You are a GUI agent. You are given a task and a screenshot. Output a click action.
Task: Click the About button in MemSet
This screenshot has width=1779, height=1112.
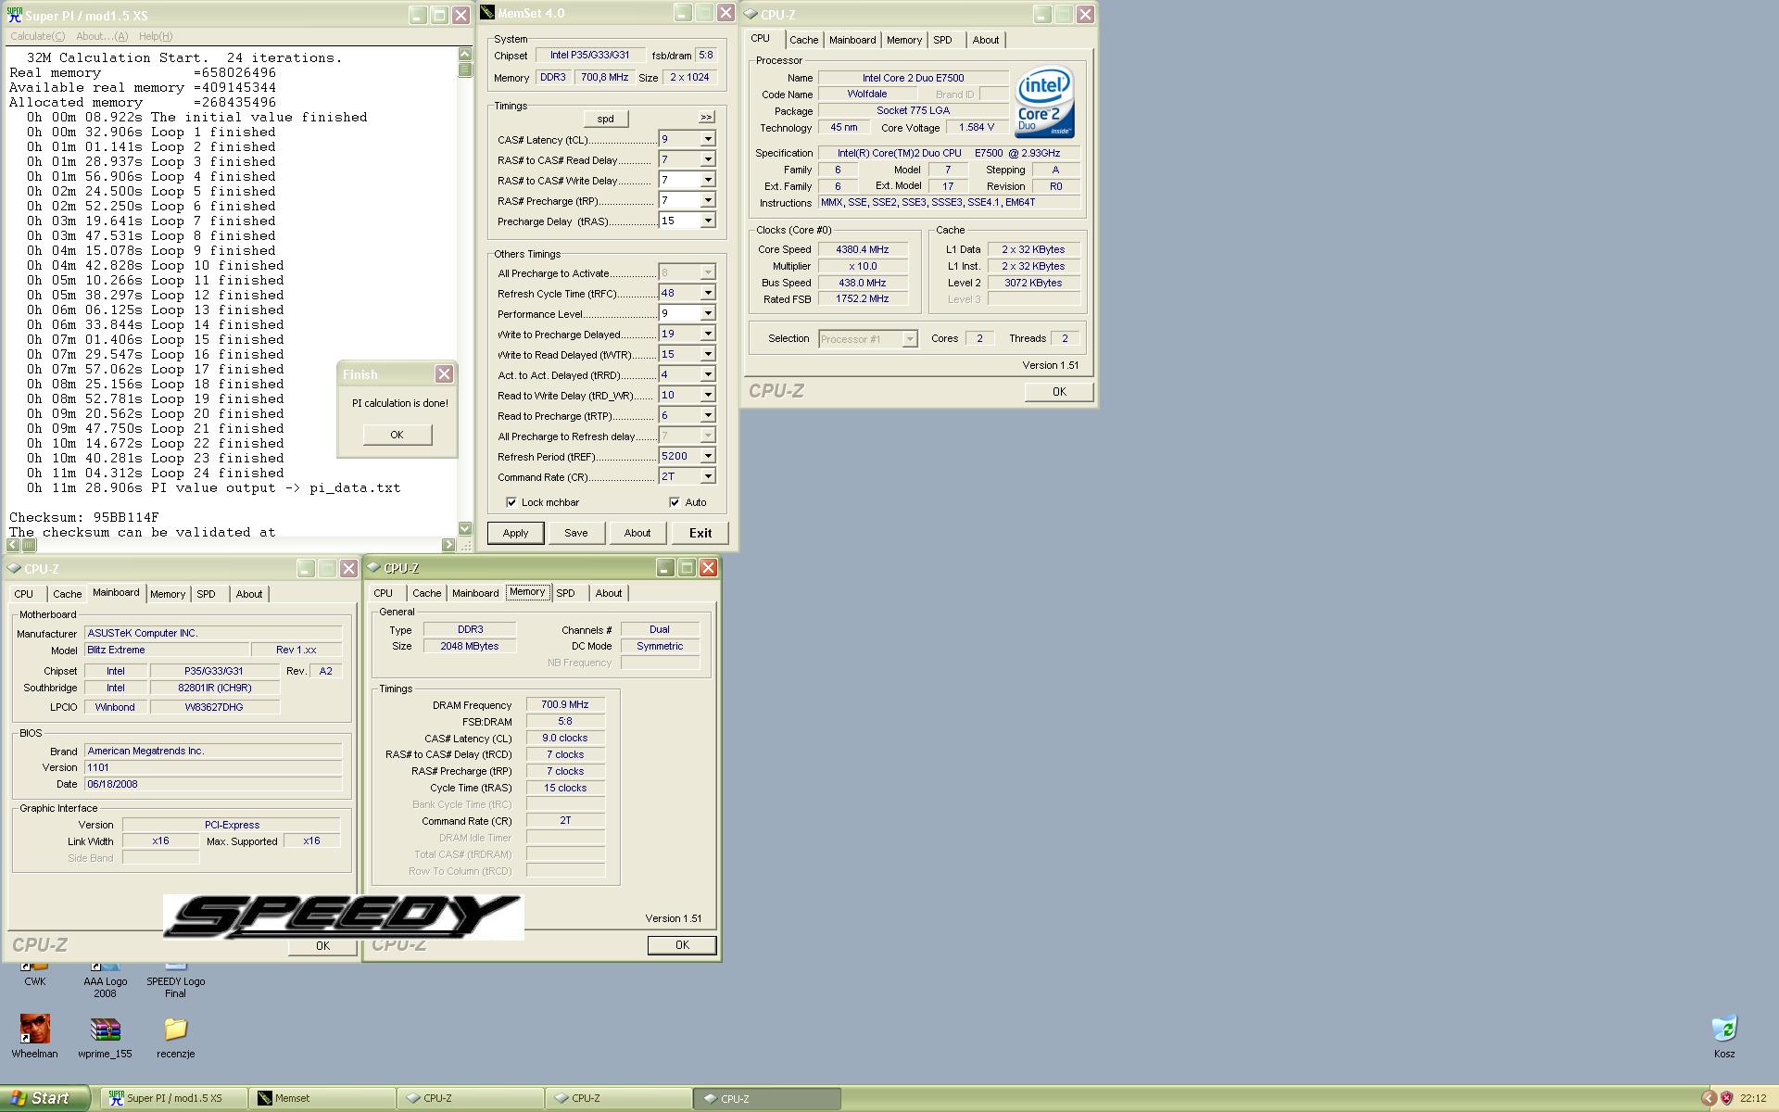pyautogui.click(x=637, y=533)
